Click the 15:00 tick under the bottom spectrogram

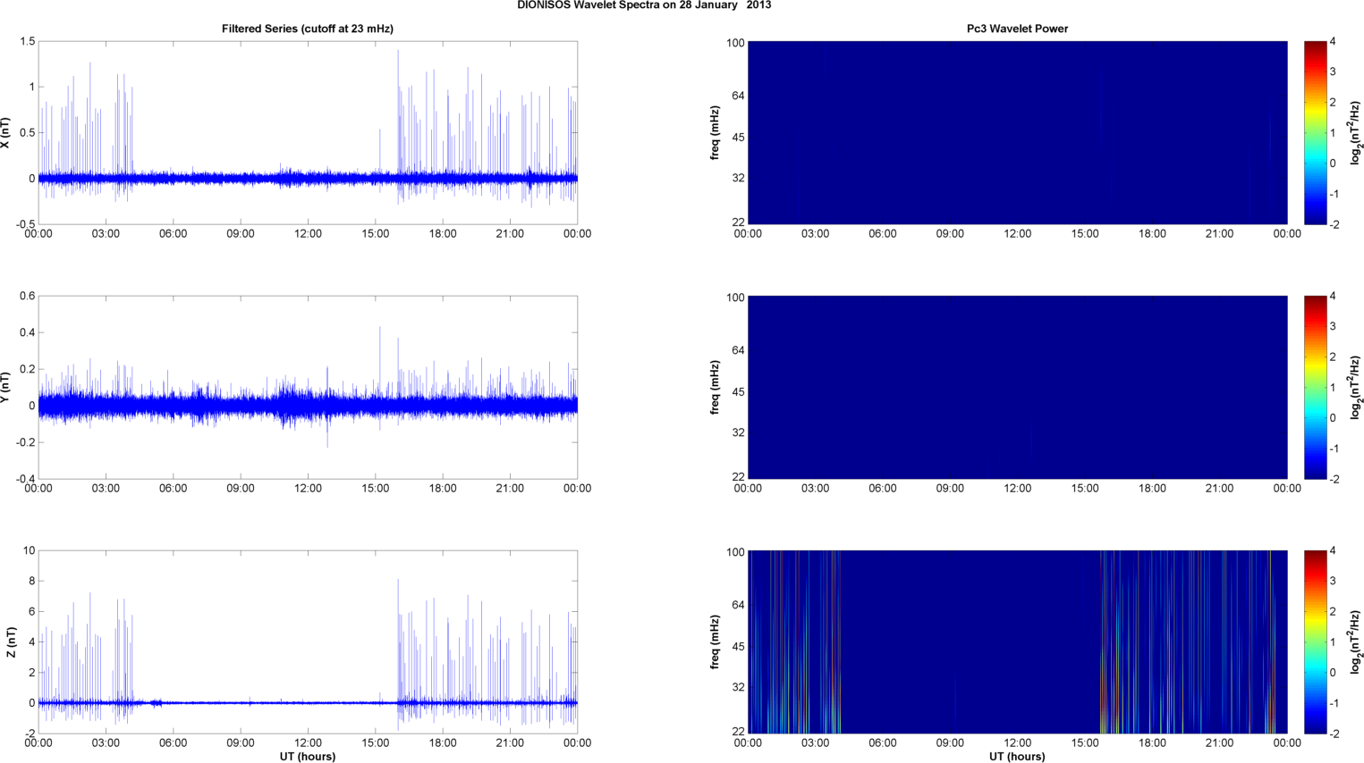click(1085, 742)
